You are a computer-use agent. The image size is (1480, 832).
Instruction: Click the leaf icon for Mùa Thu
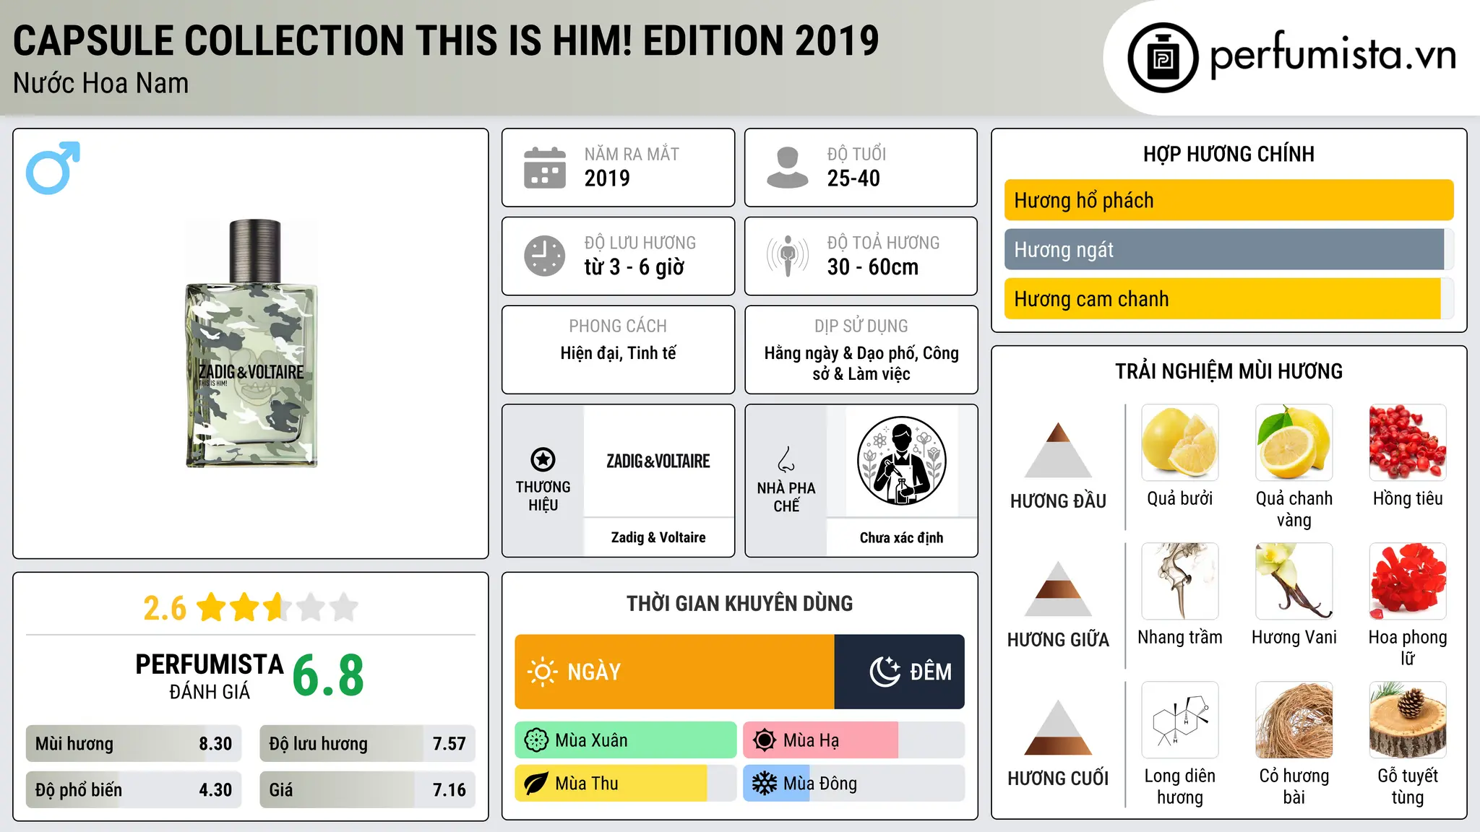click(x=536, y=784)
